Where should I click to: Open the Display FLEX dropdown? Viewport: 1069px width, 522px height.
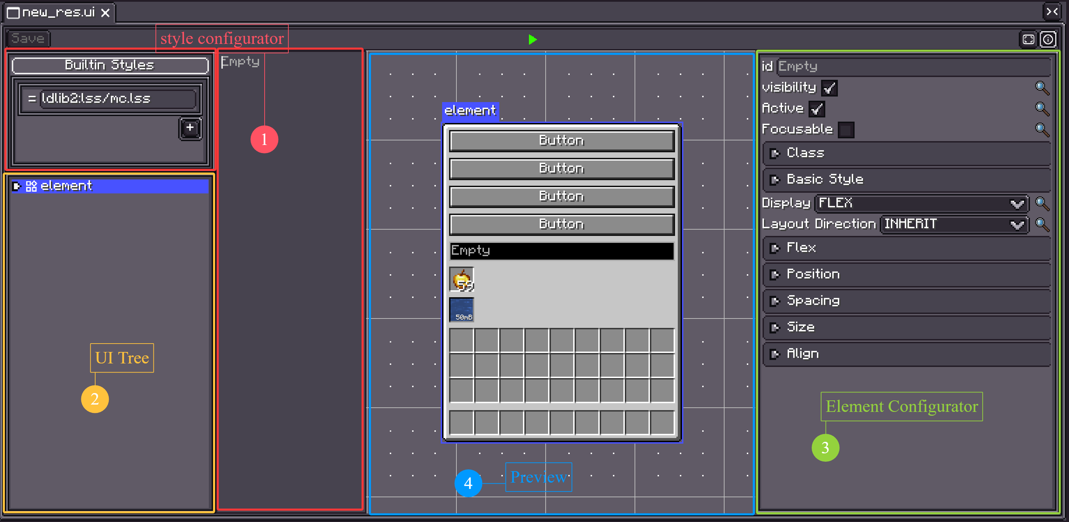[x=921, y=203]
